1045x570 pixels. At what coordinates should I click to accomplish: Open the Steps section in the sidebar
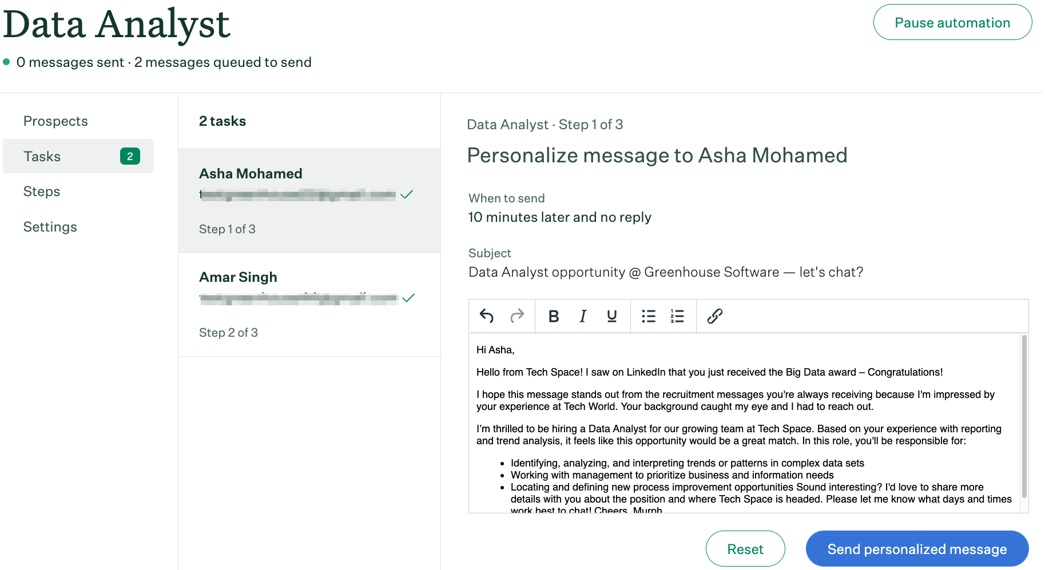tap(41, 192)
